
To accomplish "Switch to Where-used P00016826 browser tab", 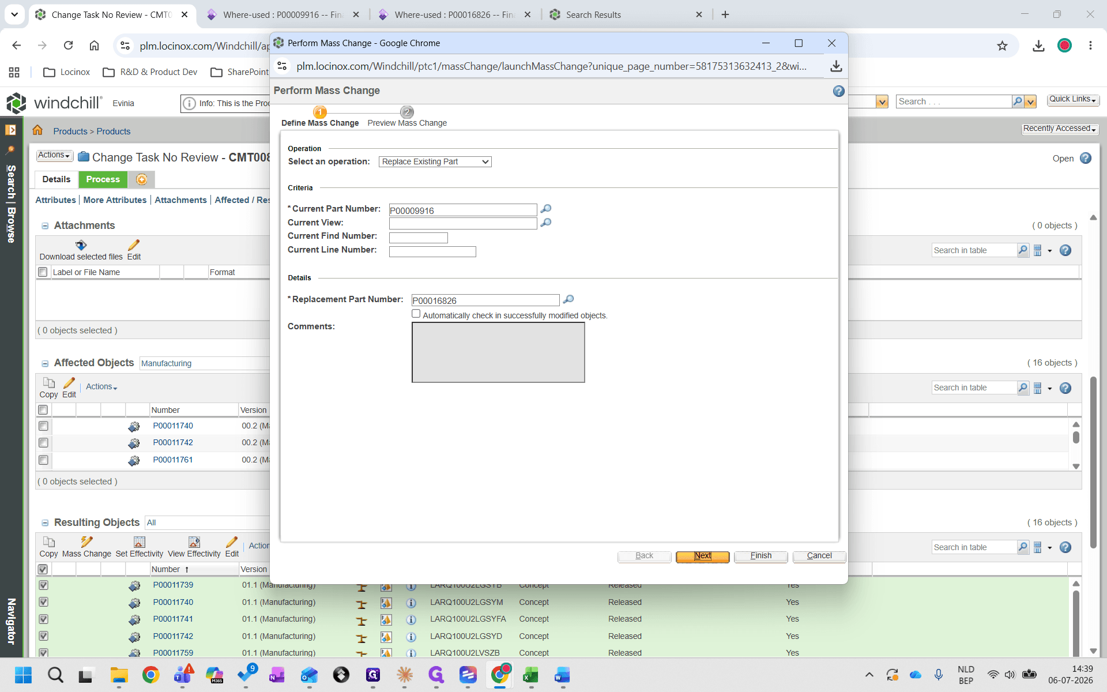I will click(x=454, y=15).
